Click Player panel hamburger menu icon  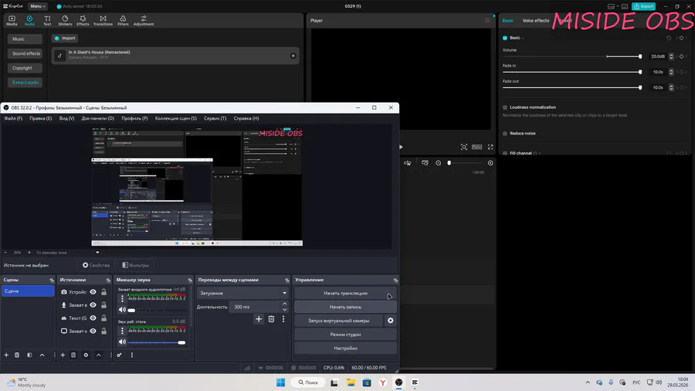click(487, 20)
